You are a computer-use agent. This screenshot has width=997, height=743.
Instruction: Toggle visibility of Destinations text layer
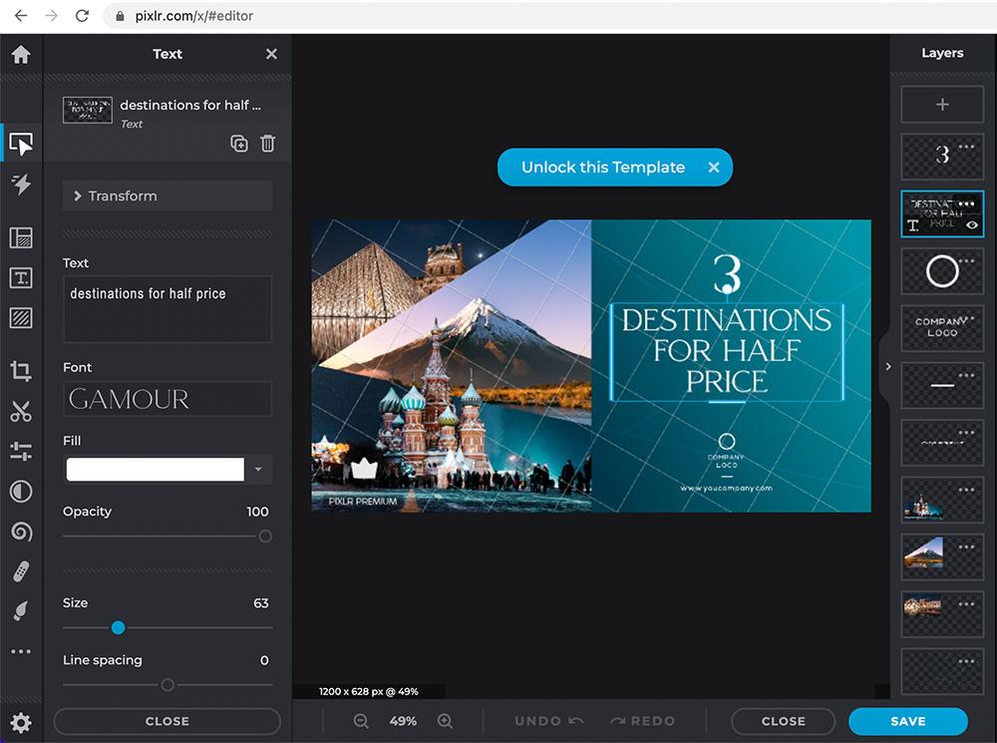[971, 224]
